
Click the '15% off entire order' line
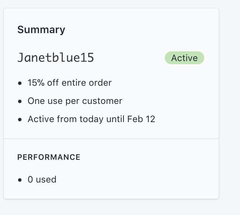click(x=70, y=83)
